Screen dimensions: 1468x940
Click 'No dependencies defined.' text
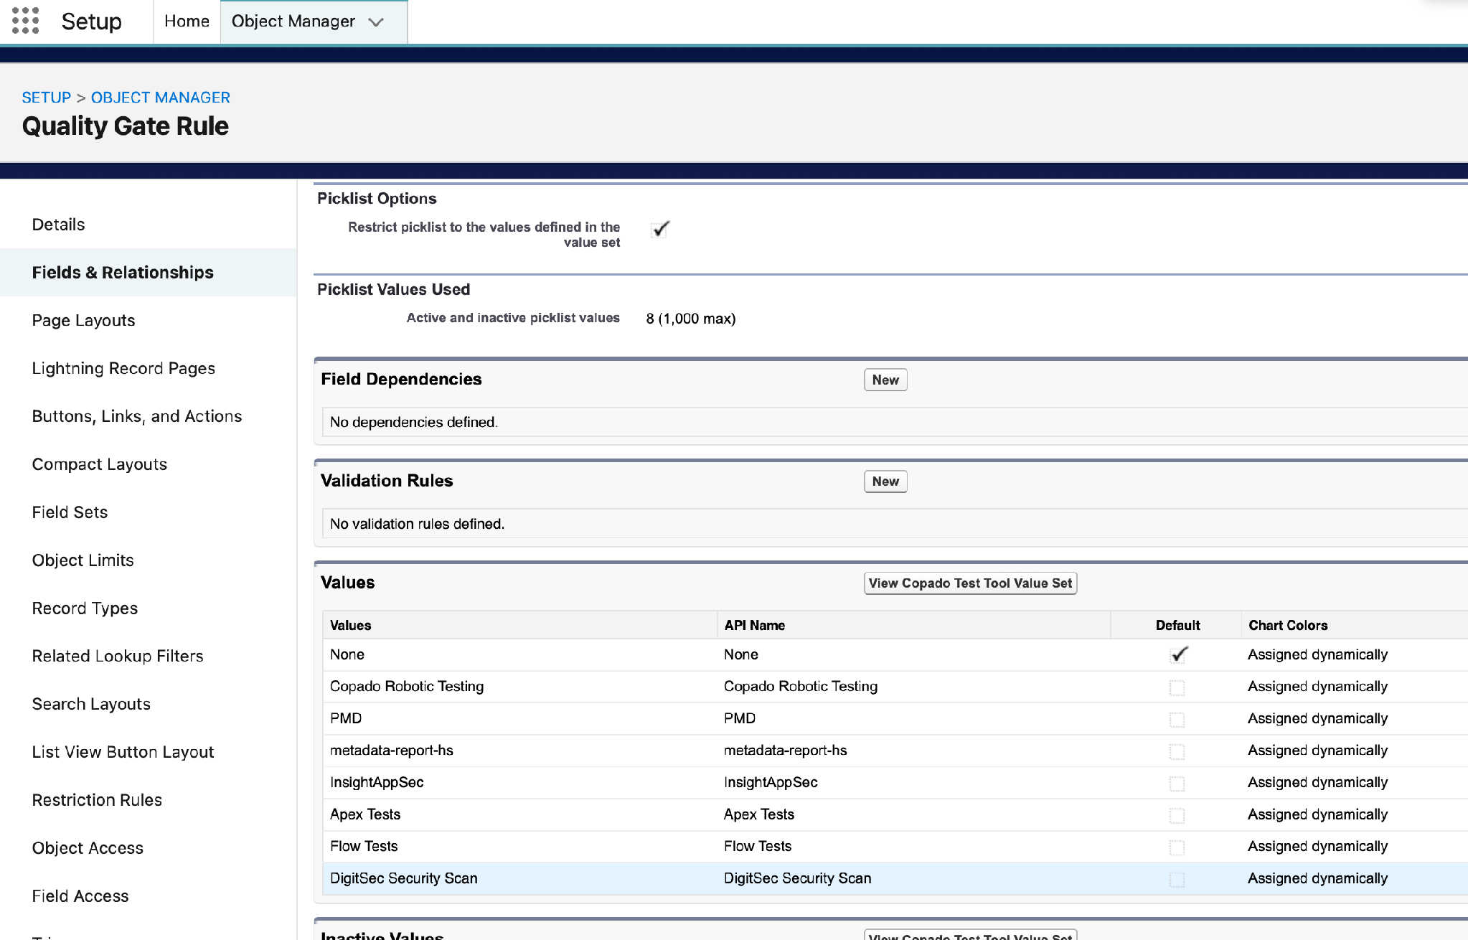414,422
